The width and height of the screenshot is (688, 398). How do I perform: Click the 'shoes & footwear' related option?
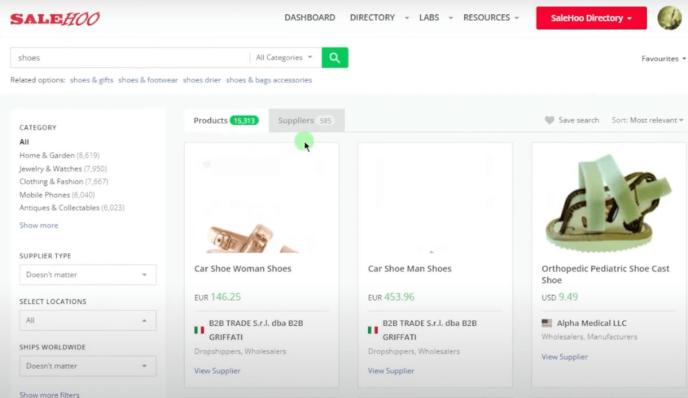148,80
